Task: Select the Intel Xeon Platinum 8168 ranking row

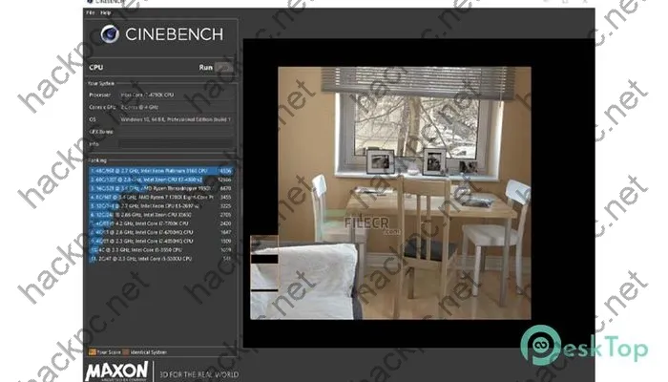Action: (x=161, y=171)
